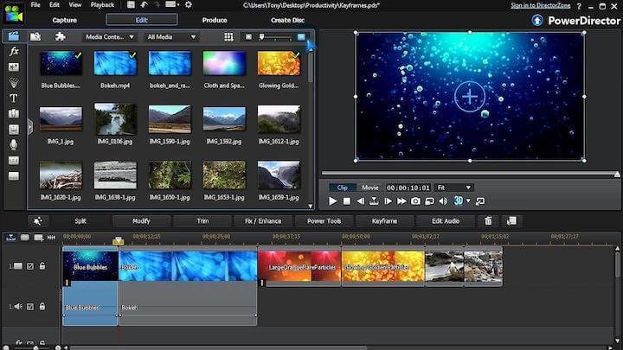Open the File menu

[x=35, y=5]
